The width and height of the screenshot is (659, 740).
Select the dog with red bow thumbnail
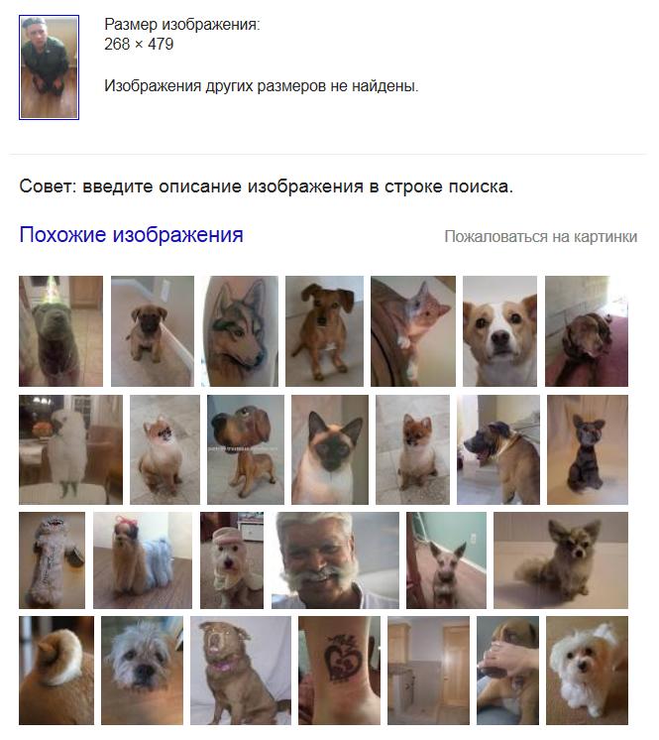tap(143, 560)
